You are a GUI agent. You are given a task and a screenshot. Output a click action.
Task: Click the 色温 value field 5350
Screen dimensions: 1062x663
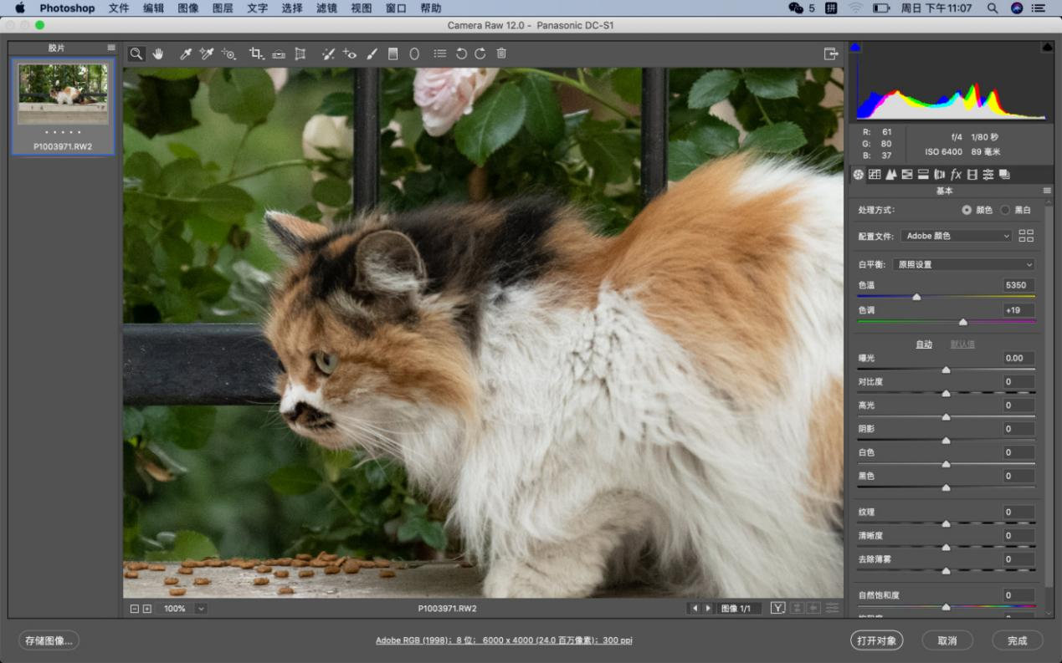[x=1019, y=285]
